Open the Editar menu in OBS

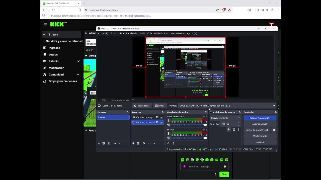pyautogui.click(x=113, y=33)
